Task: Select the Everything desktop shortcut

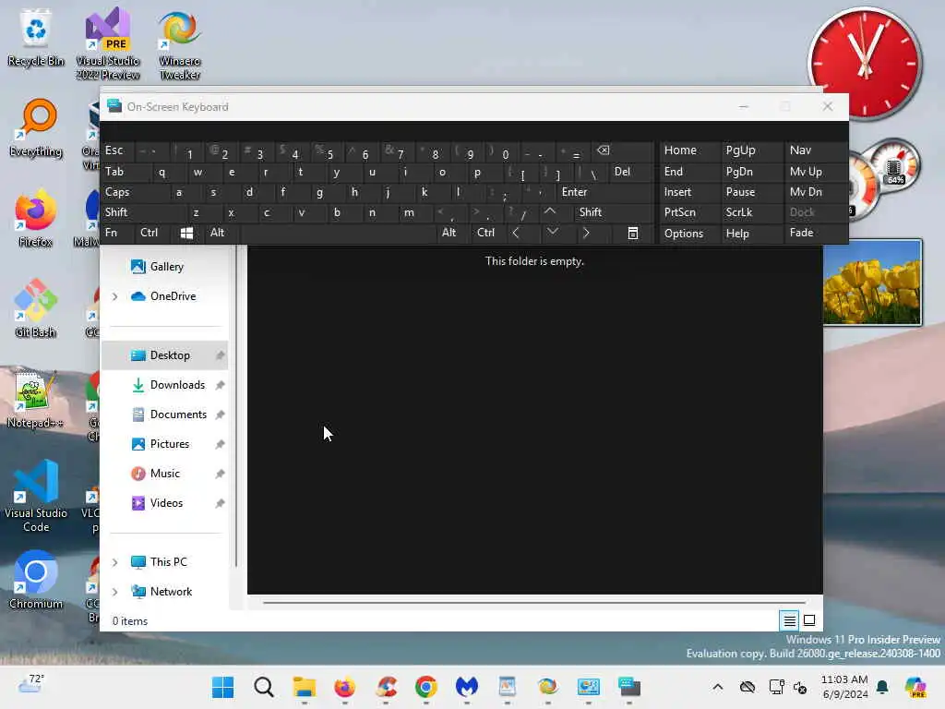Action: click(36, 128)
